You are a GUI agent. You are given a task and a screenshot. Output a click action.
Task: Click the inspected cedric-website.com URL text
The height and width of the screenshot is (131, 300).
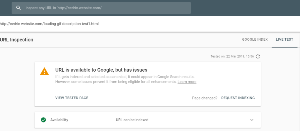[x=49, y=24]
